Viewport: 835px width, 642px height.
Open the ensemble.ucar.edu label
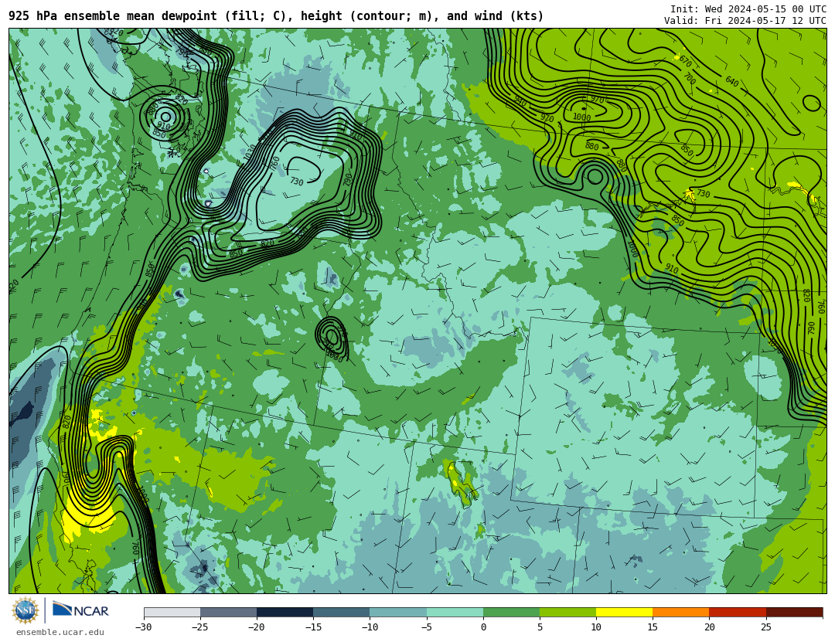(60, 633)
